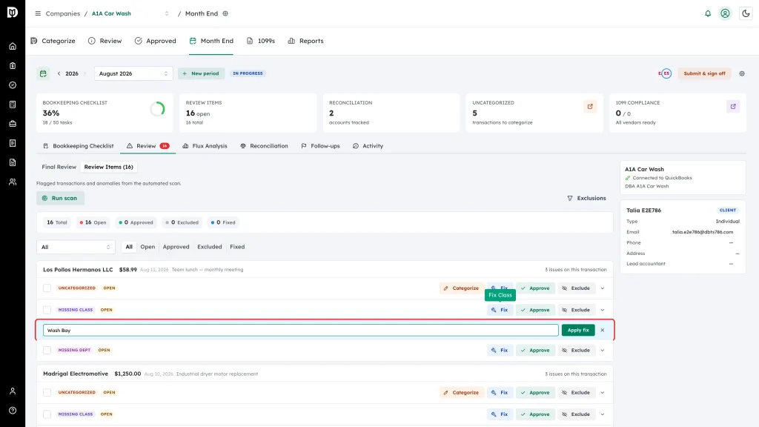
Task: Click Apply fix button
Action: [x=578, y=330]
